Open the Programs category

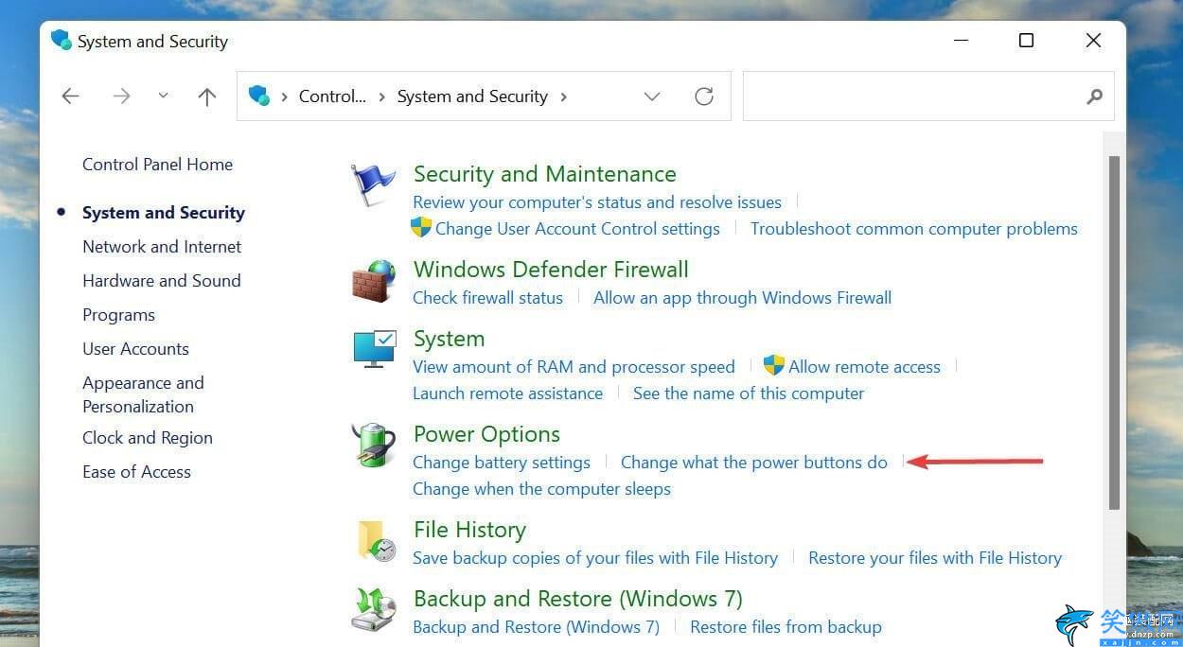pyautogui.click(x=118, y=315)
